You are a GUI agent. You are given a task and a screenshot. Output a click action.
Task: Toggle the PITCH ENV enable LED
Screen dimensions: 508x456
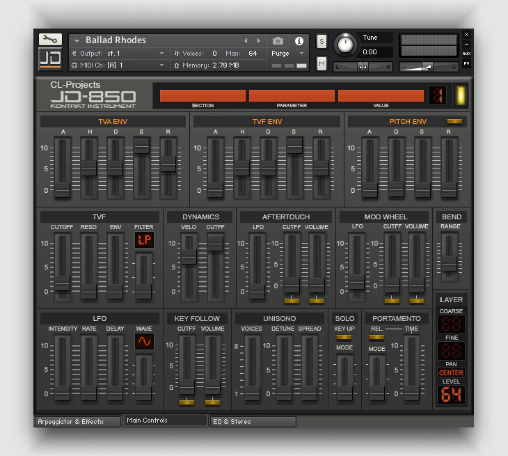pos(454,122)
